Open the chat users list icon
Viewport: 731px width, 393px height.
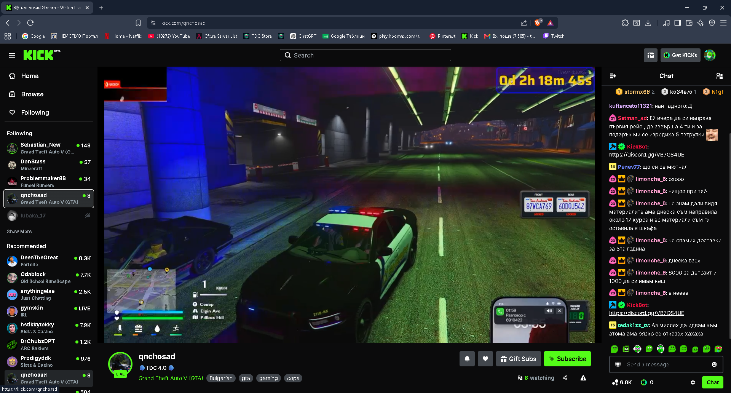(x=719, y=76)
